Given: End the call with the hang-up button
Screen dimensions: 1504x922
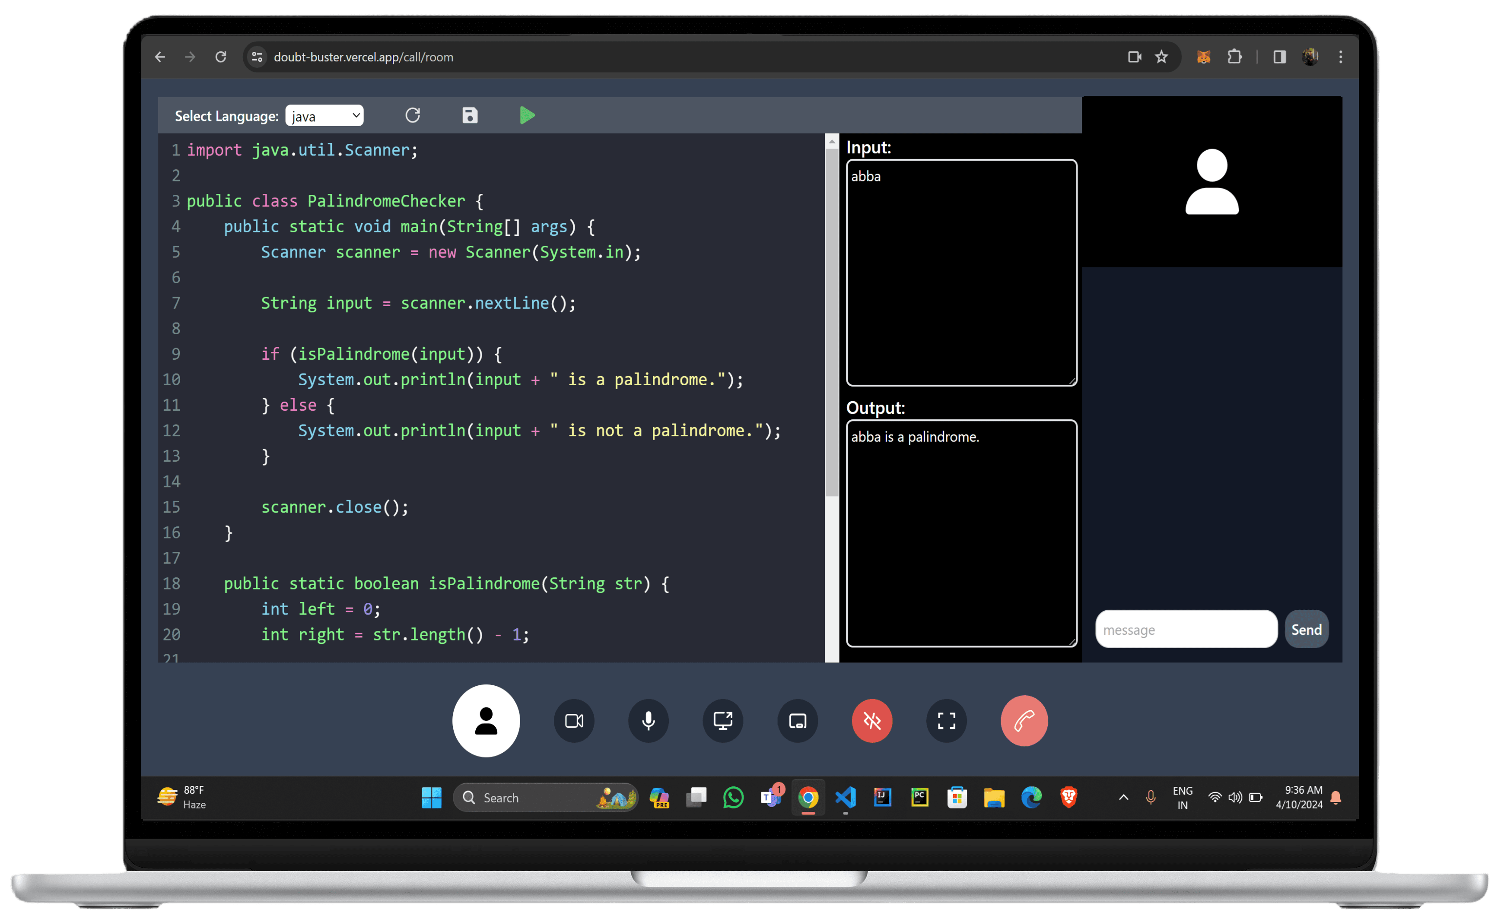Looking at the screenshot, I should click(1024, 721).
